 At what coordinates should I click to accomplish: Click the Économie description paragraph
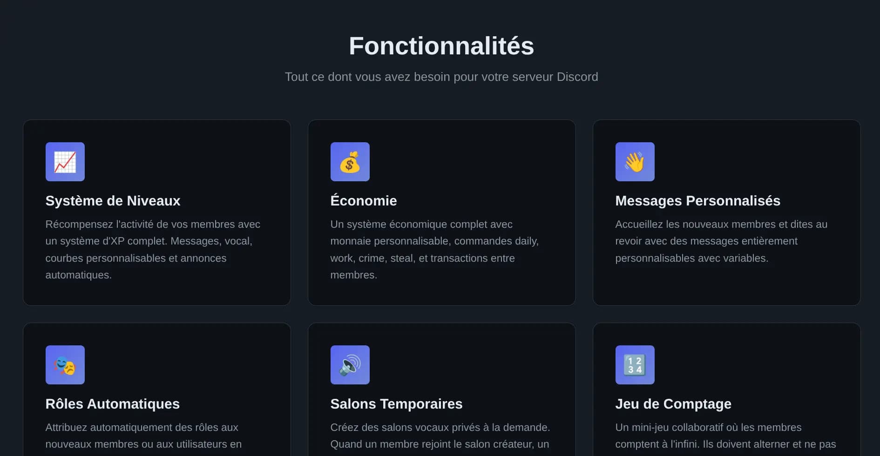tap(434, 250)
